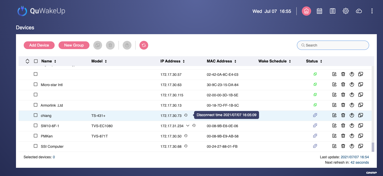Toggle the select-all checkbox in header

[x=36, y=61]
